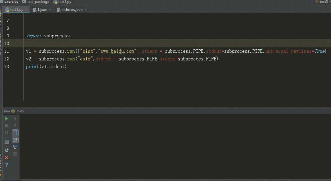
Task: Click the Python icon beside Run label
Action: point(13,111)
